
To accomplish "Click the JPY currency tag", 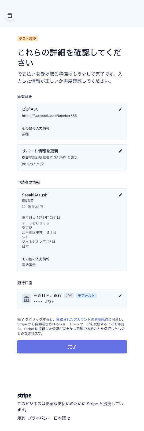I will click(x=69, y=296).
